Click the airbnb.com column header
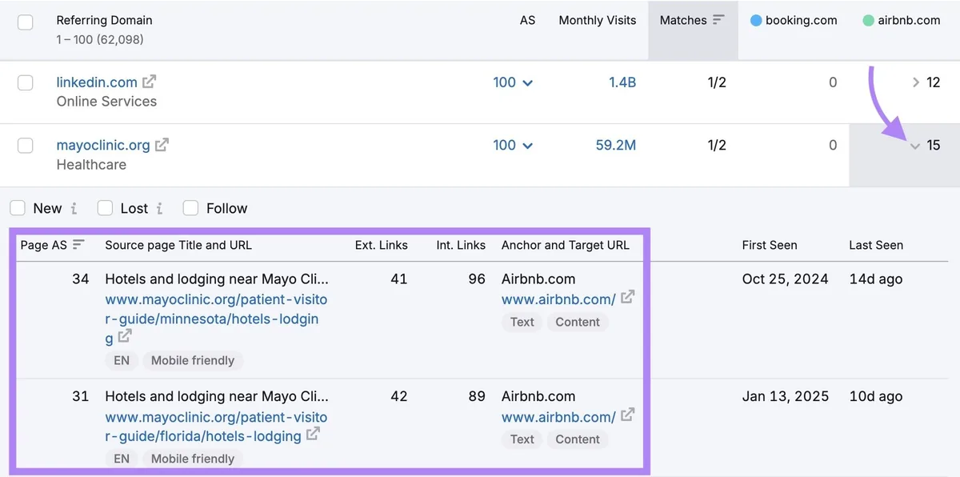Viewport: 960px width, 477px height. [902, 20]
